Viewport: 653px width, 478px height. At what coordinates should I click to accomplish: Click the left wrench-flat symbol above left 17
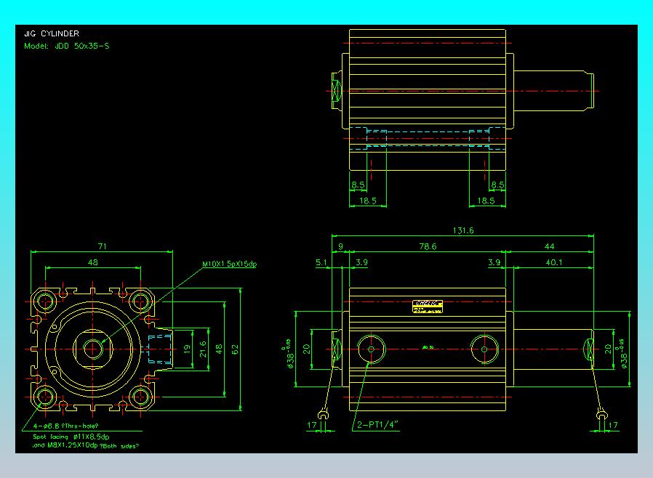tap(323, 415)
